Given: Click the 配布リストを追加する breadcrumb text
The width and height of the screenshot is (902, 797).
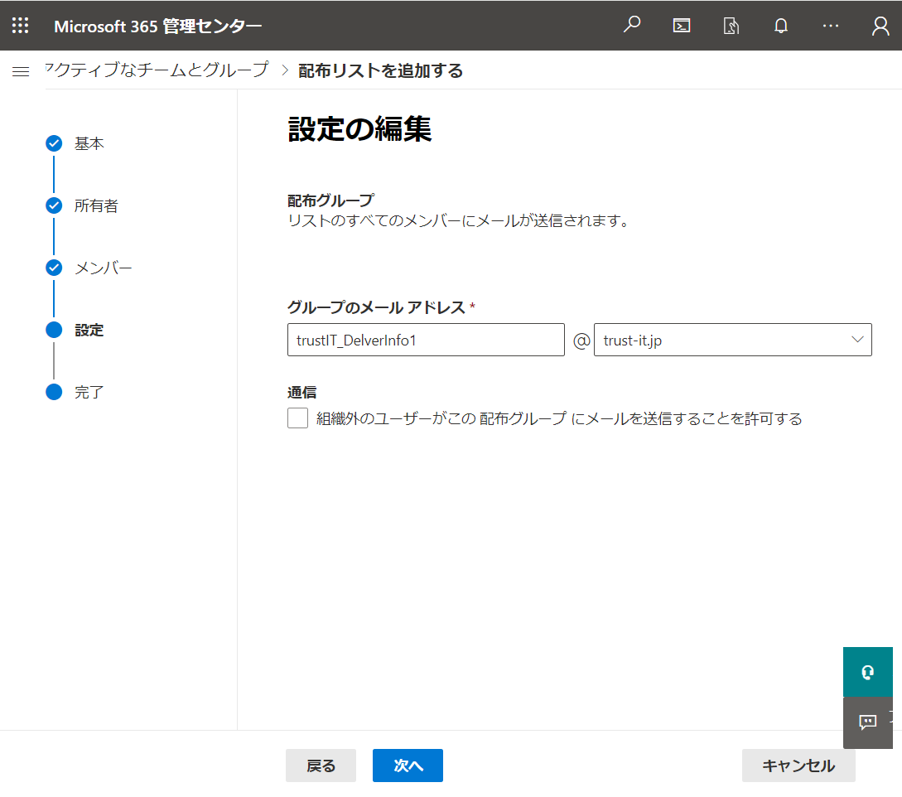Looking at the screenshot, I should click(381, 70).
